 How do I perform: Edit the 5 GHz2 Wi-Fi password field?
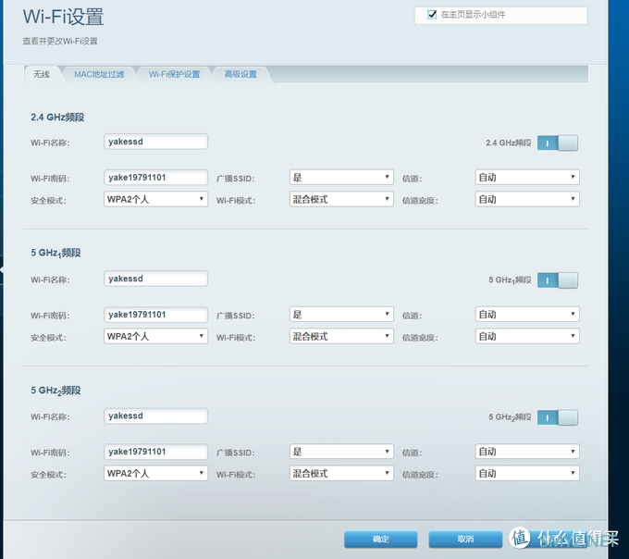tap(156, 452)
